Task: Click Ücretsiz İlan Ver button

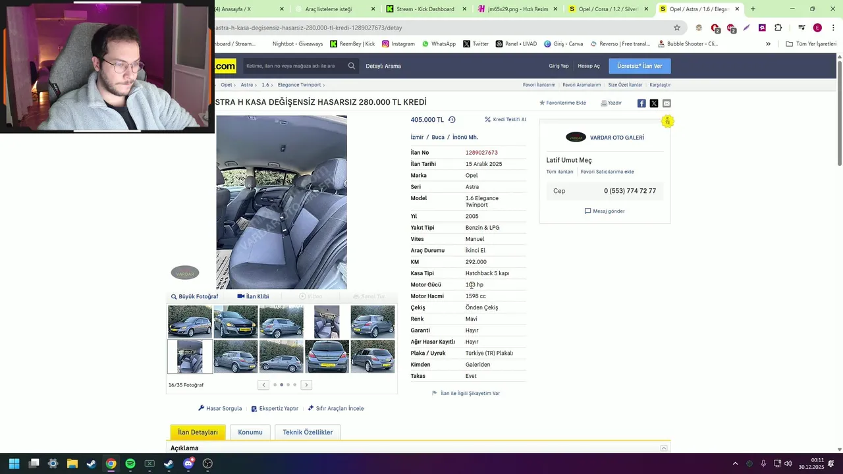Action: coord(639,66)
